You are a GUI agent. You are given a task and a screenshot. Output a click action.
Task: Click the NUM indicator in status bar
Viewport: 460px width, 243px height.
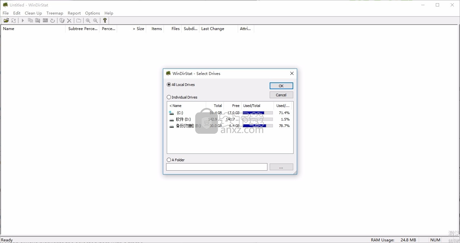click(435, 240)
